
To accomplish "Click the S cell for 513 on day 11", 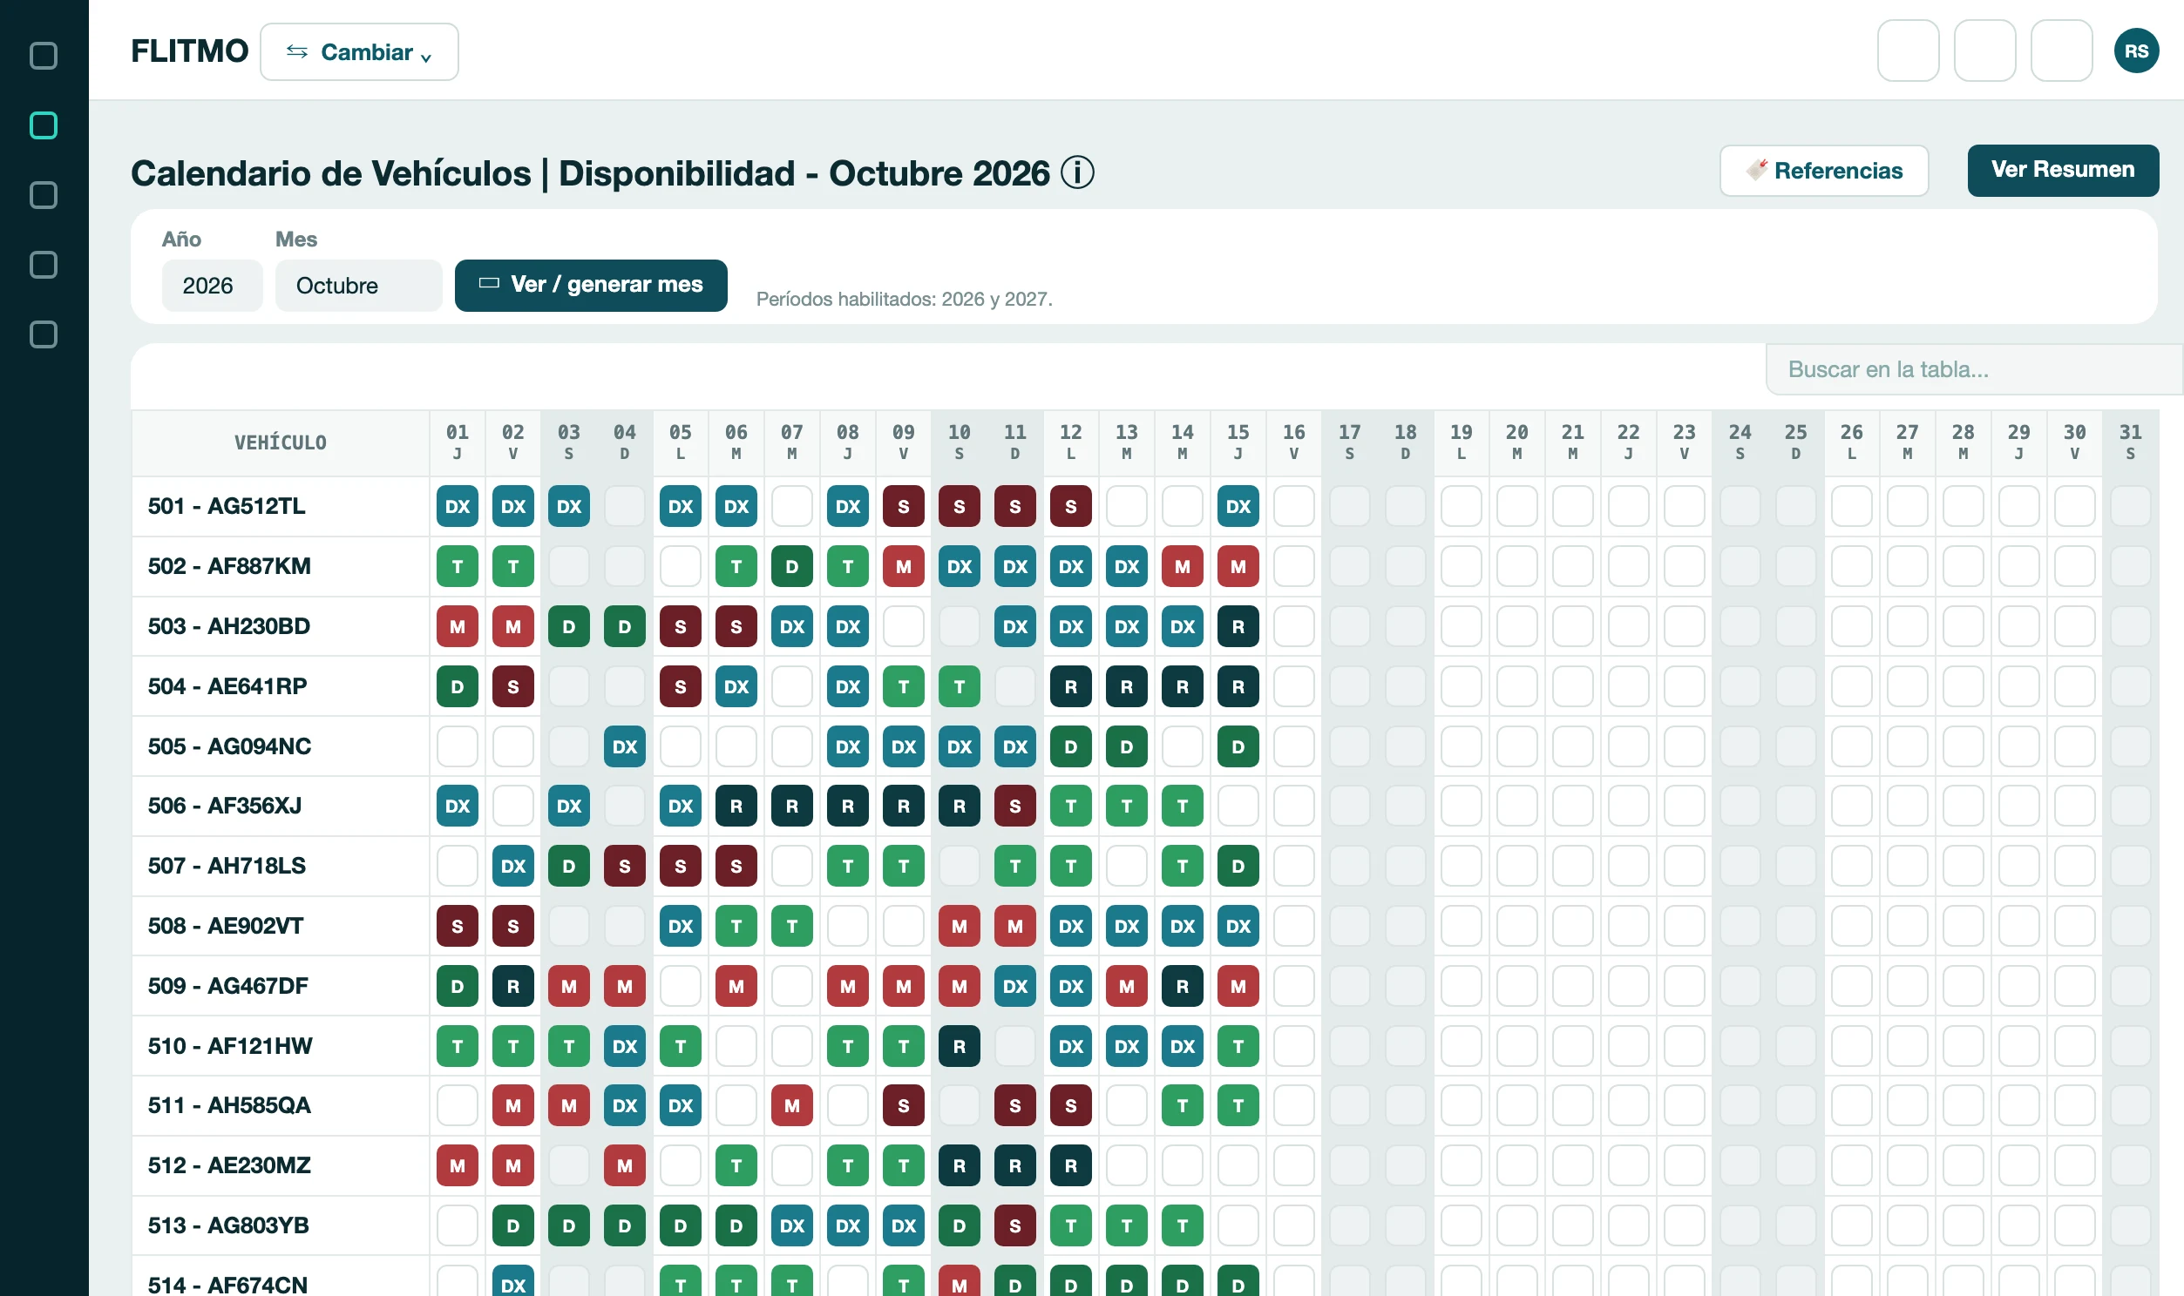I will [x=1015, y=1226].
